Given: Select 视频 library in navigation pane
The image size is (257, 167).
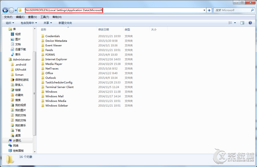Looking at the screenshot, I should [16, 34].
